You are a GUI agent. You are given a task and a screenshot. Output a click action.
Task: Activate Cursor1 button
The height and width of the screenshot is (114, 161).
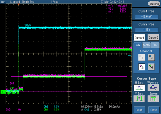139,37
